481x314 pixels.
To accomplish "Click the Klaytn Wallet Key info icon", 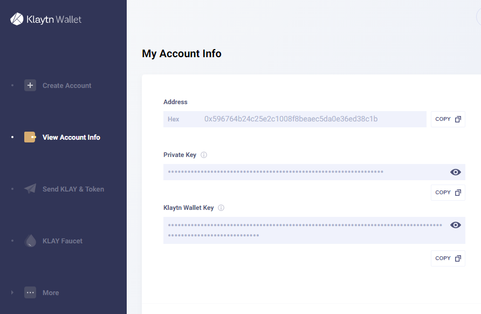I will coord(221,208).
